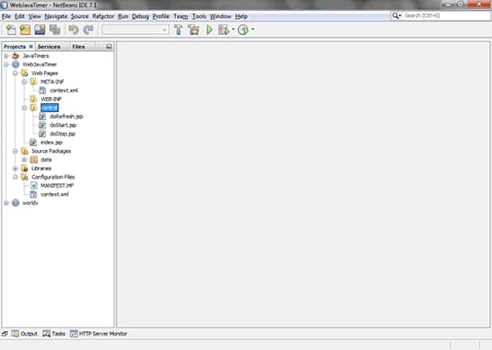The image size is (492, 350).
Task: Expand the JavaTimers project node
Action: [6, 56]
